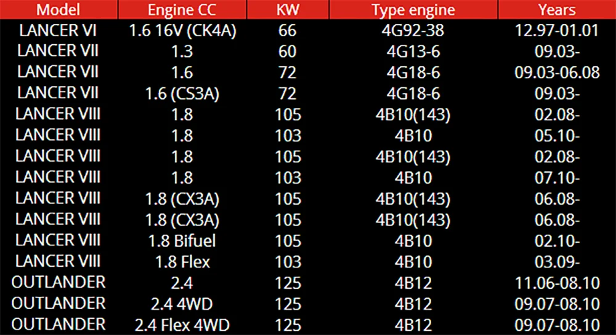616x335 pixels.
Task: Select the "2.4 4WD" engine cell
Action: [x=182, y=304]
